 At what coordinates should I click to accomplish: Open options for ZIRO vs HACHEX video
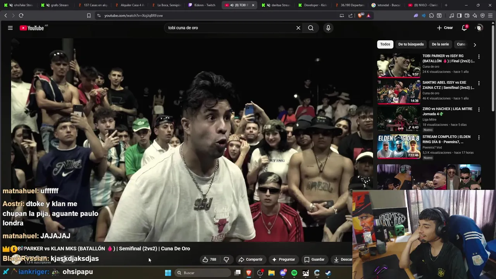(479, 110)
